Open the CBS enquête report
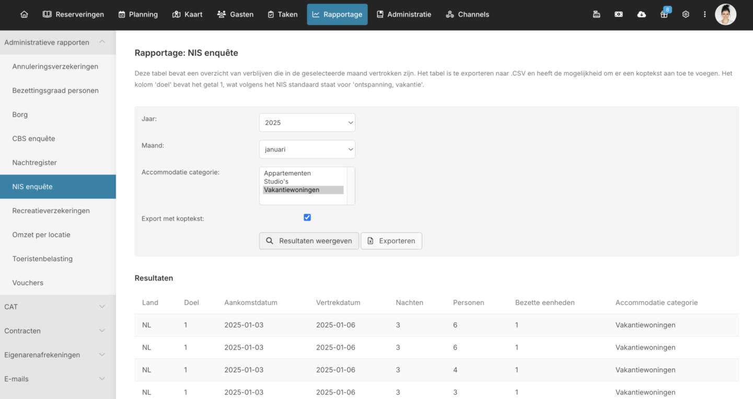This screenshot has width=753, height=399. (33, 139)
